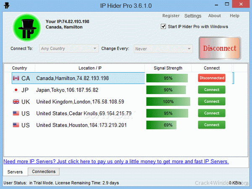Maximize the IP Hider Pro window
This screenshot has width=252, height=189.
tap(227, 4)
